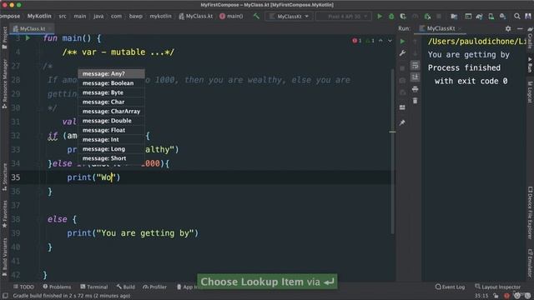Open MyClassKt run configuration dropdown
534x300 pixels.
click(x=290, y=16)
